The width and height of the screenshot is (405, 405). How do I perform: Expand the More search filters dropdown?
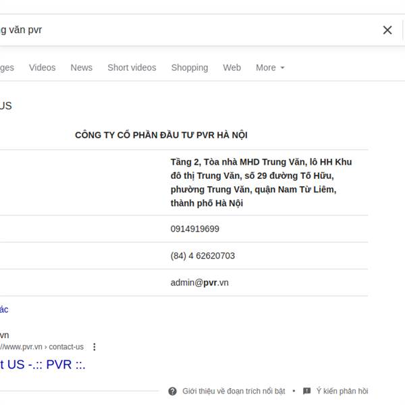click(270, 67)
